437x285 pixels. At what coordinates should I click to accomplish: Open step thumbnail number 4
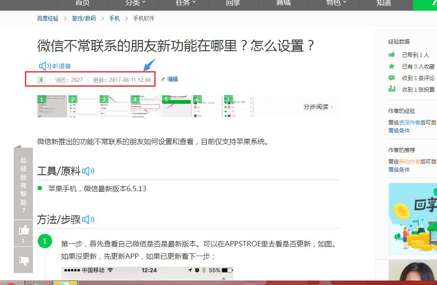coord(145,106)
